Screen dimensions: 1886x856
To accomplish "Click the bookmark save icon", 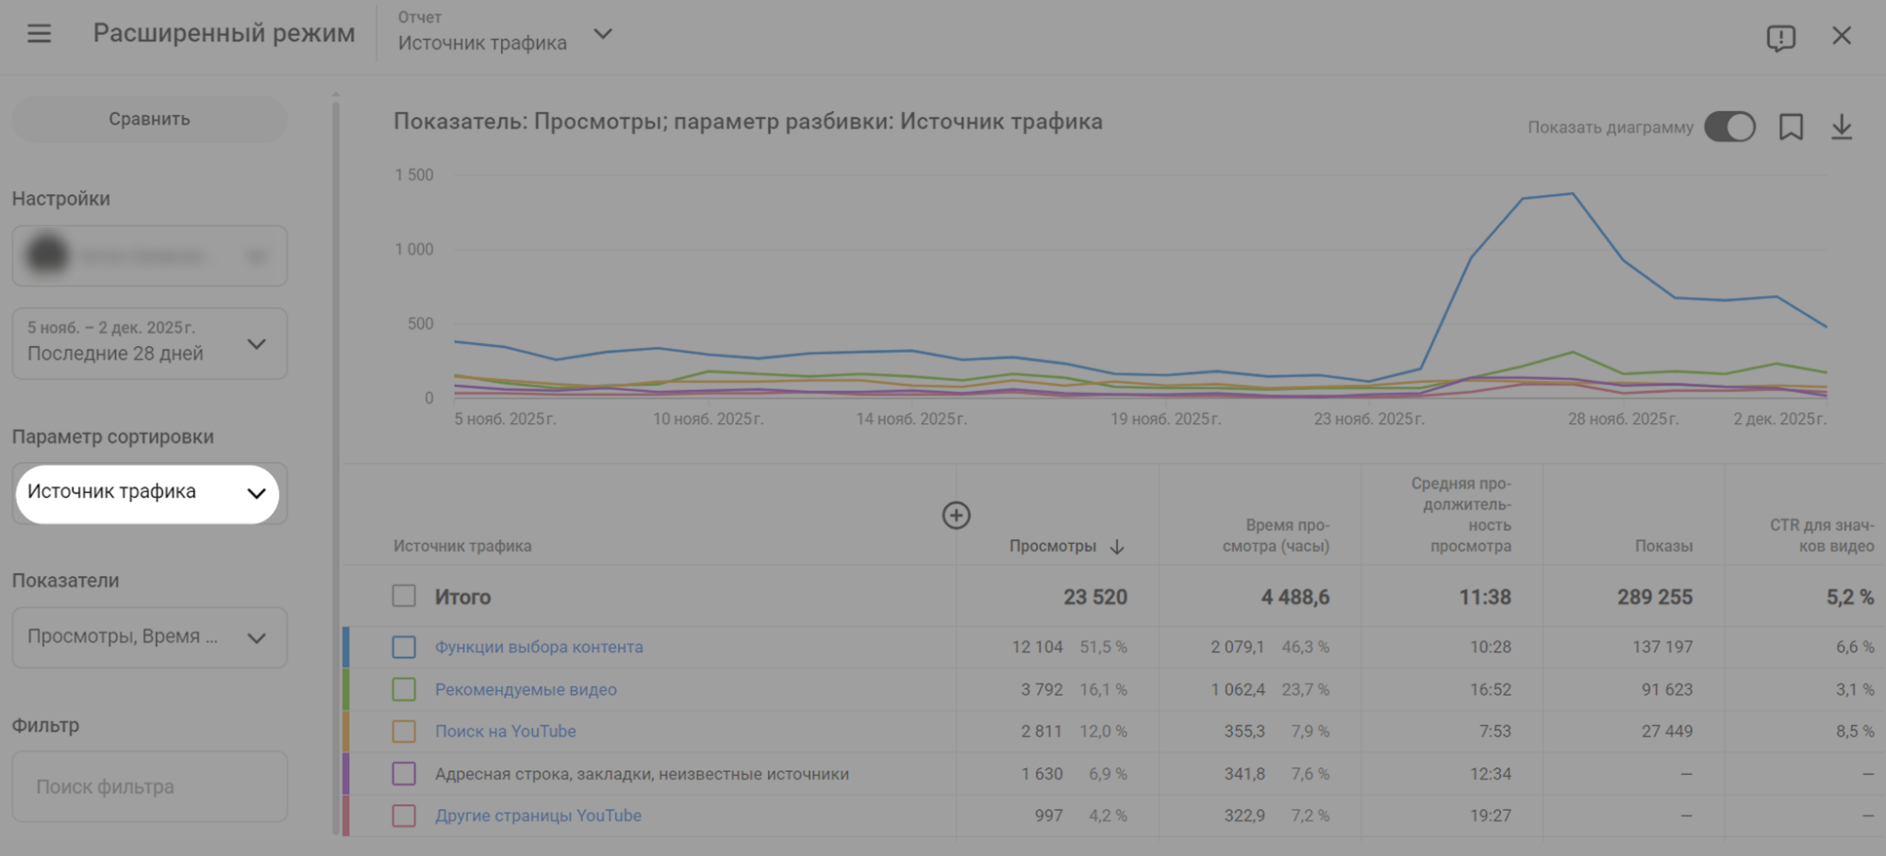I will [1791, 127].
